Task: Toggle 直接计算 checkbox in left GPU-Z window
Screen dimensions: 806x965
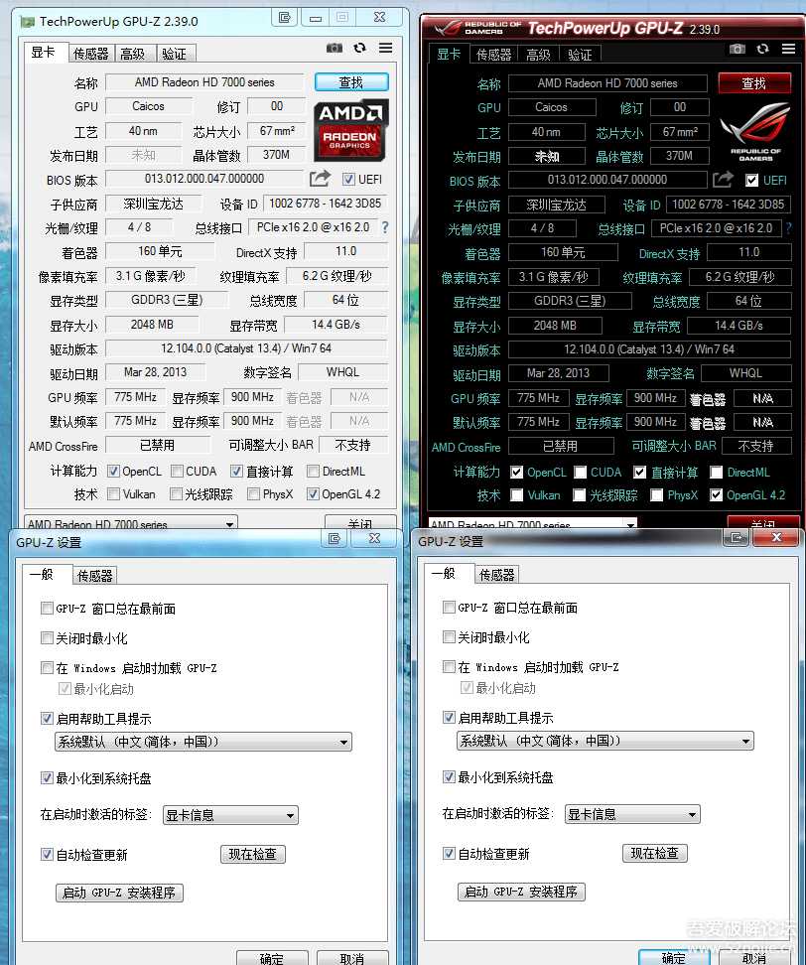Action: tap(236, 471)
